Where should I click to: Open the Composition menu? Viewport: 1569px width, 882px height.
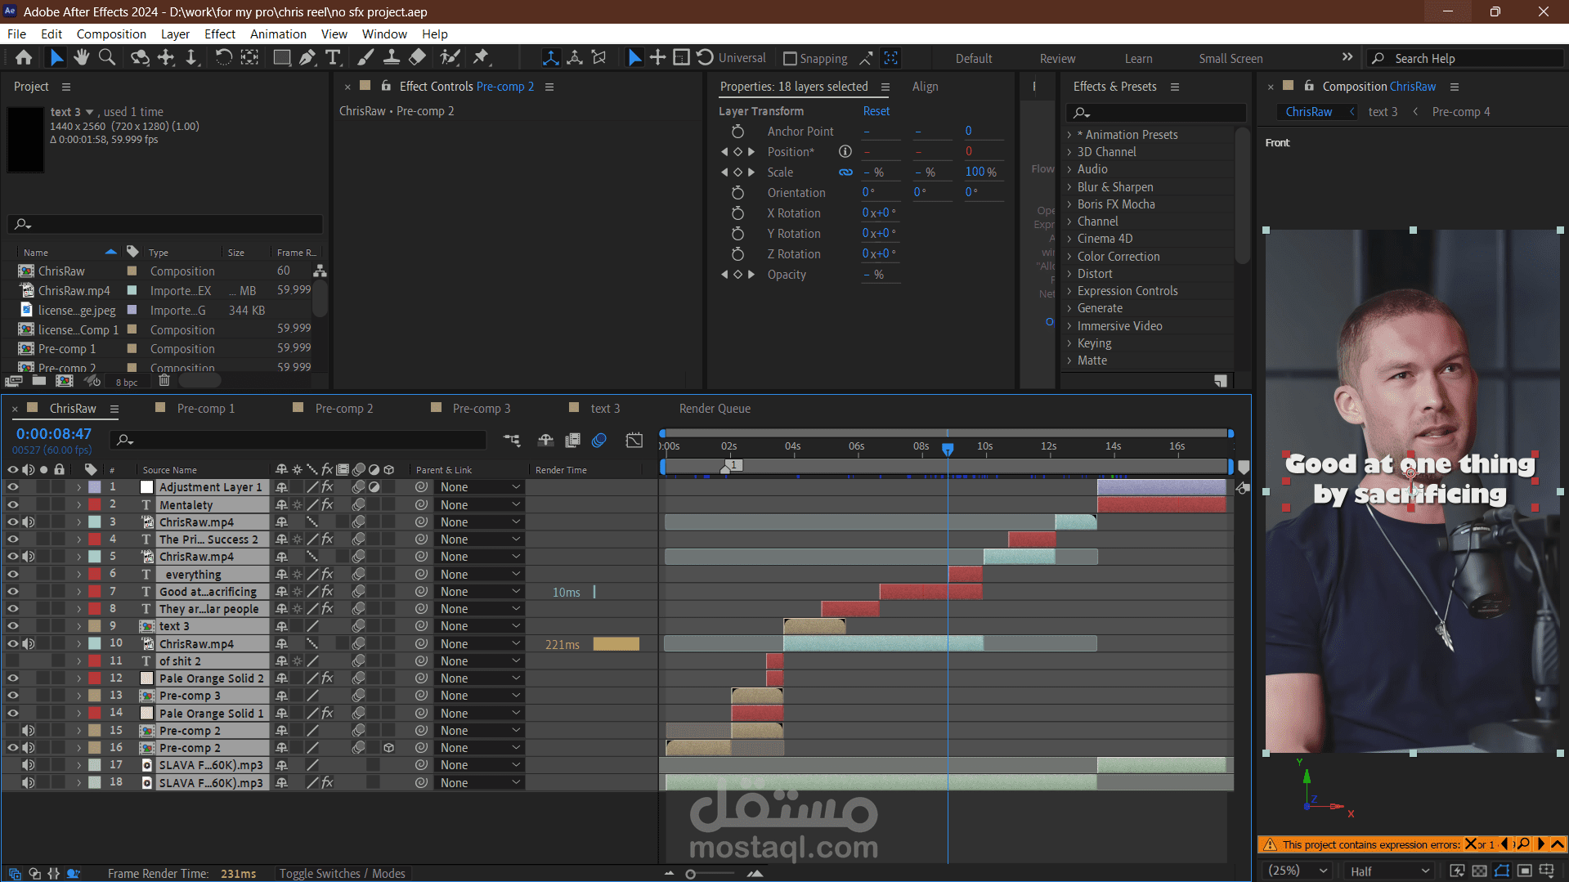click(x=111, y=34)
